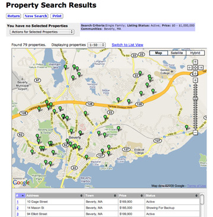Pan the map south with down arrow
This screenshot has height=217, width=213.
[x=195, y=73]
